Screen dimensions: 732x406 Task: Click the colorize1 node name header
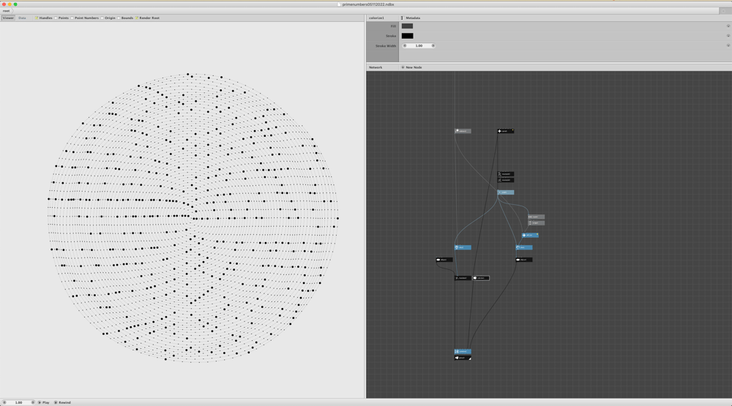pyautogui.click(x=376, y=18)
